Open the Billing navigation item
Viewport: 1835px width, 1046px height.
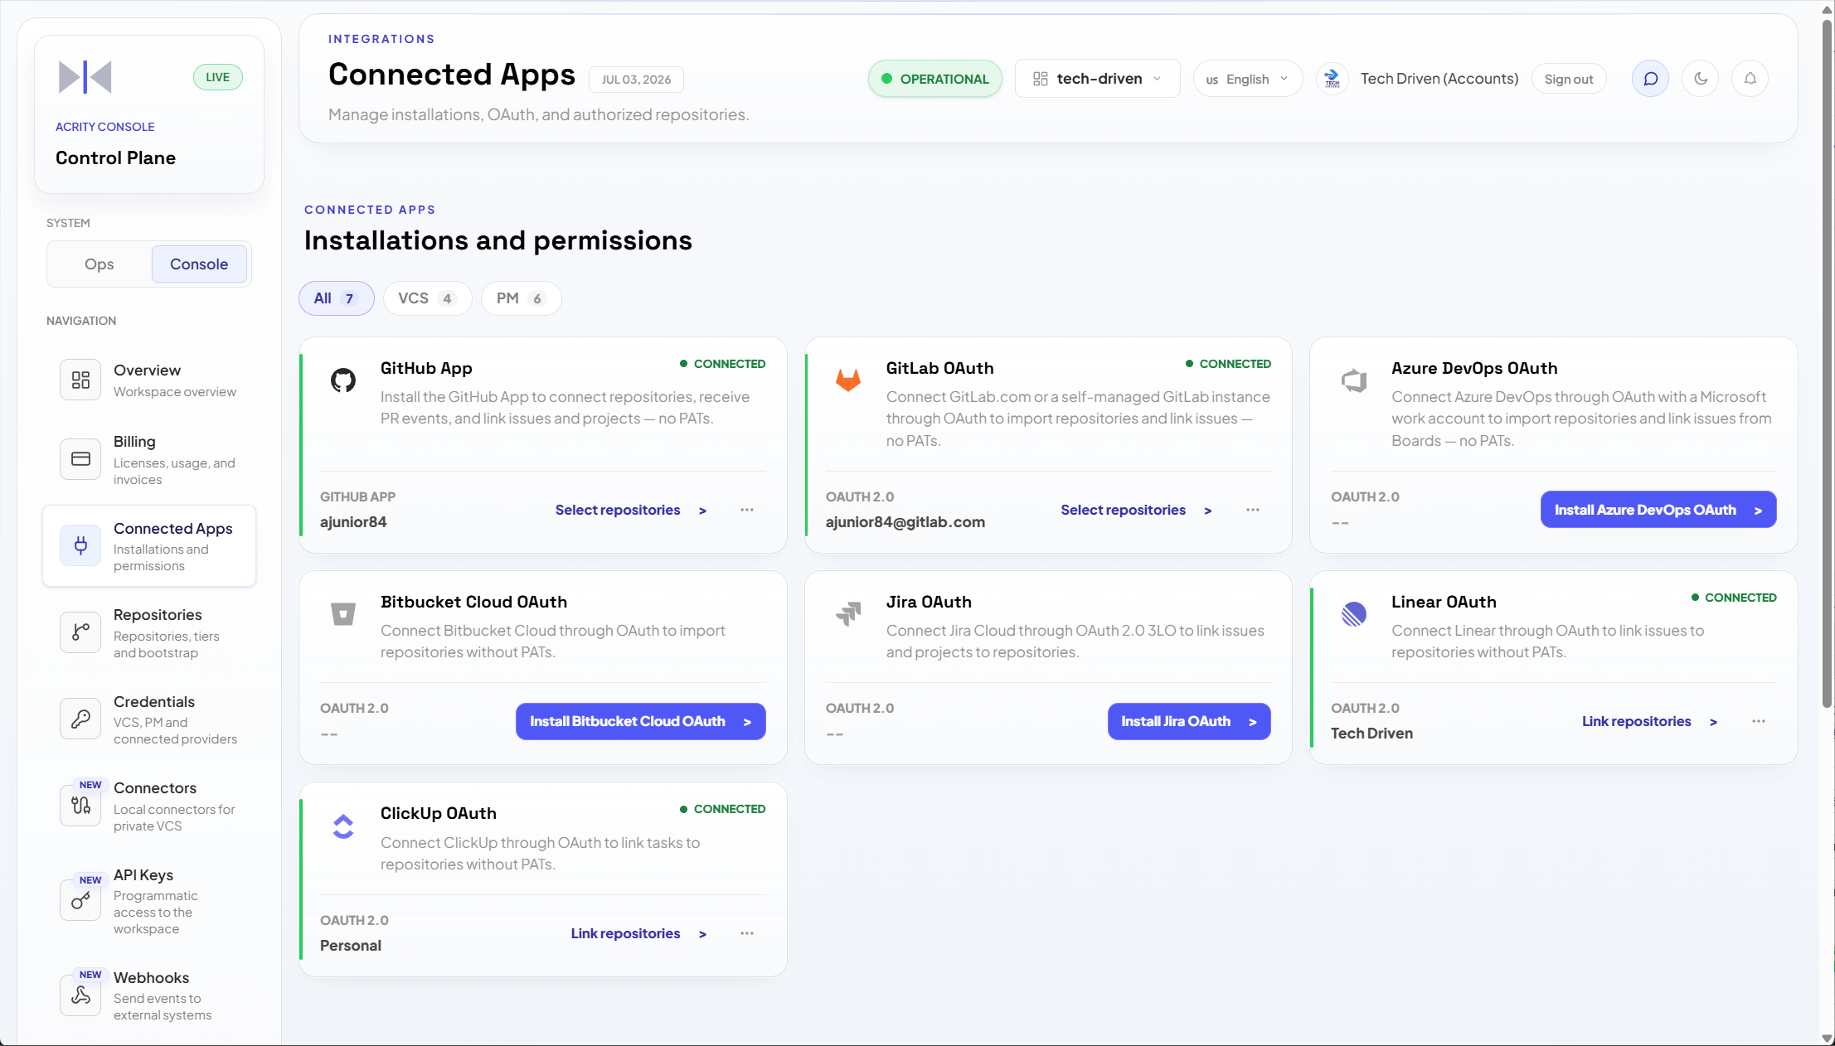coord(149,459)
